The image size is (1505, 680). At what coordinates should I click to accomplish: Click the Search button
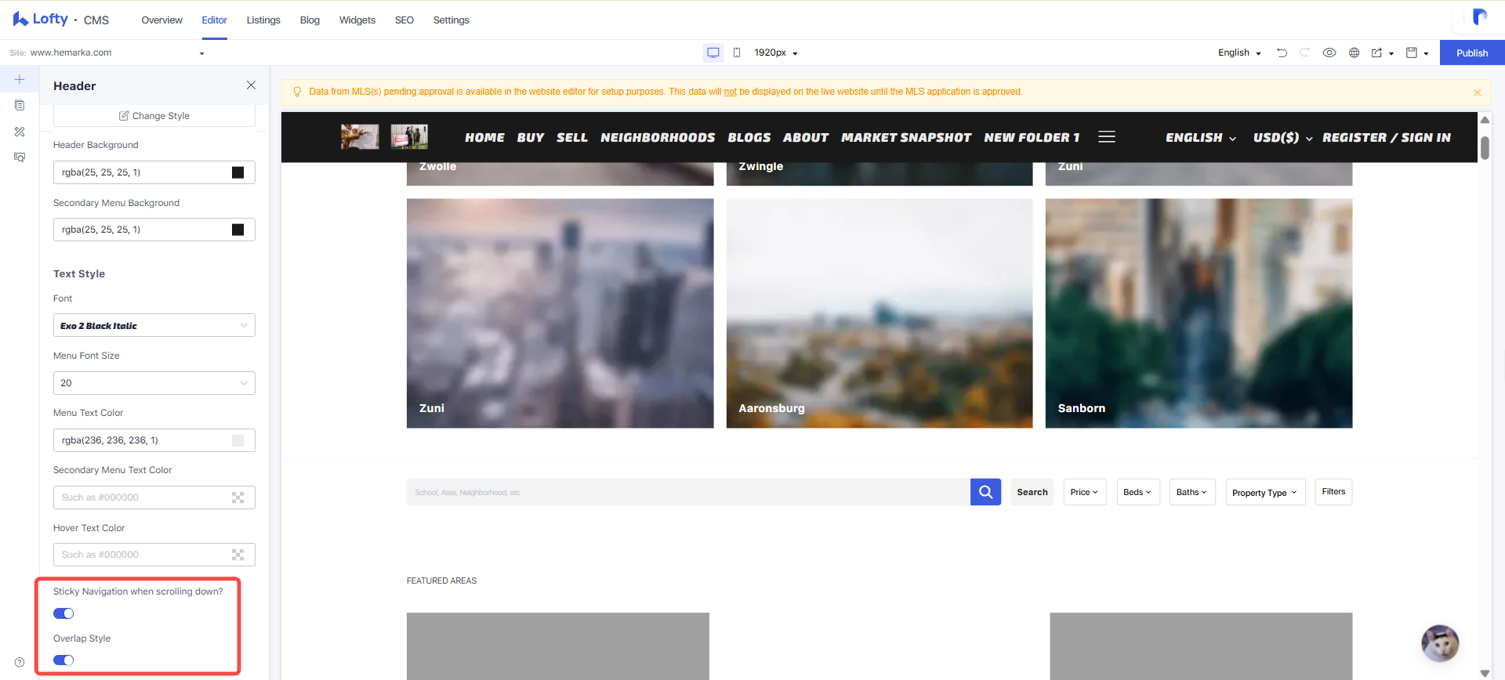click(1032, 492)
